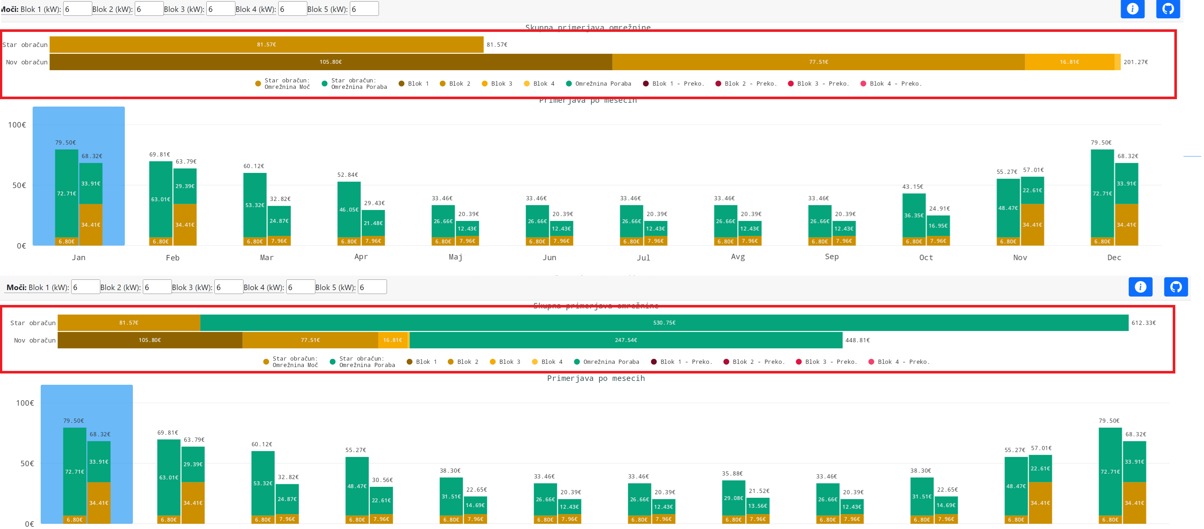Open the GitHub icon in the lower toolbar
The width and height of the screenshot is (1204, 529).
pyautogui.click(x=1176, y=287)
